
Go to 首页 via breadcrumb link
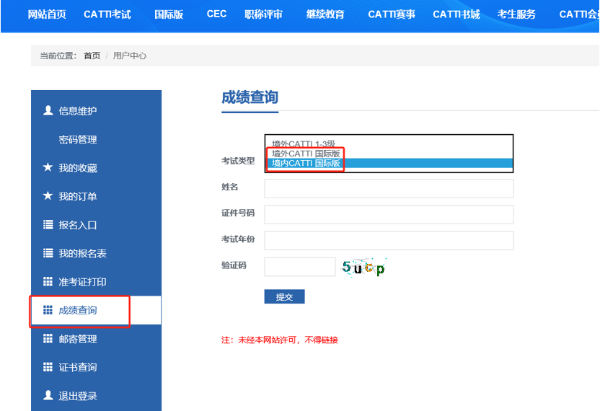pyautogui.click(x=92, y=56)
